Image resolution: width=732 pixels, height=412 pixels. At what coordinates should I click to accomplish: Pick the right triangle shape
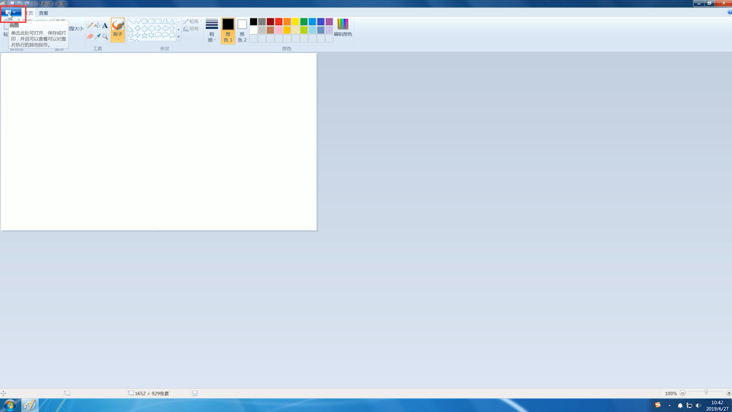click(131, 29)
